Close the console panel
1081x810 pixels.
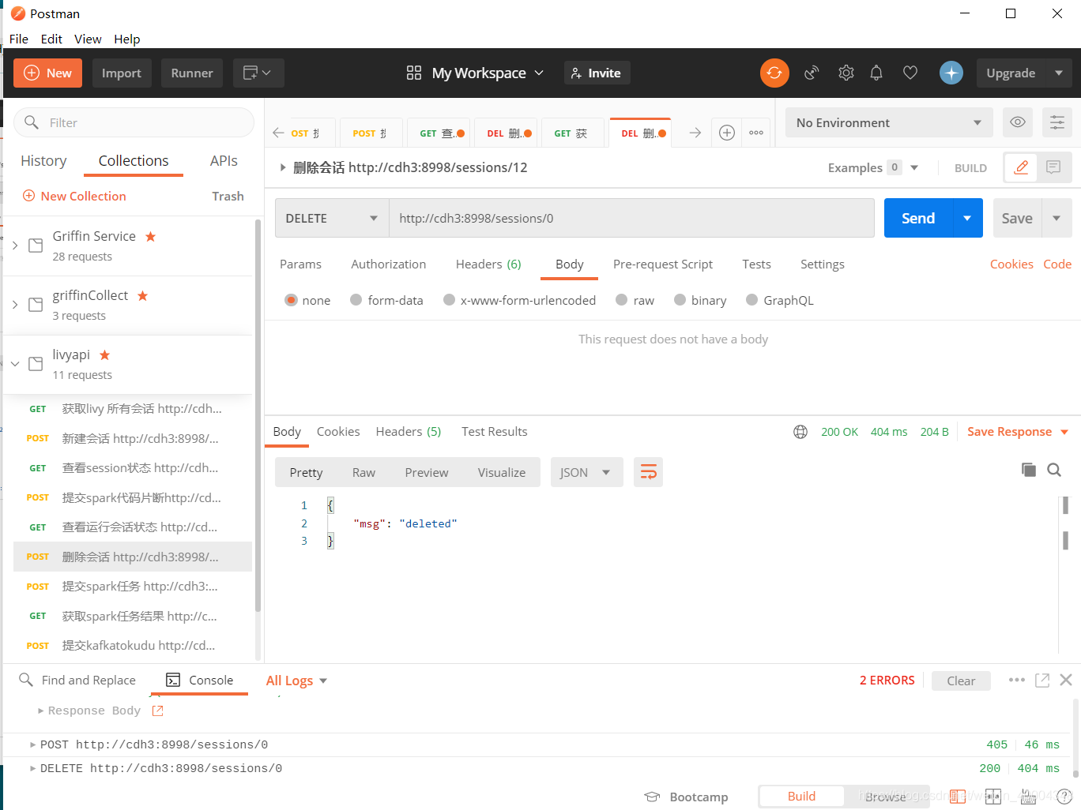click(x=1066, y=680)
